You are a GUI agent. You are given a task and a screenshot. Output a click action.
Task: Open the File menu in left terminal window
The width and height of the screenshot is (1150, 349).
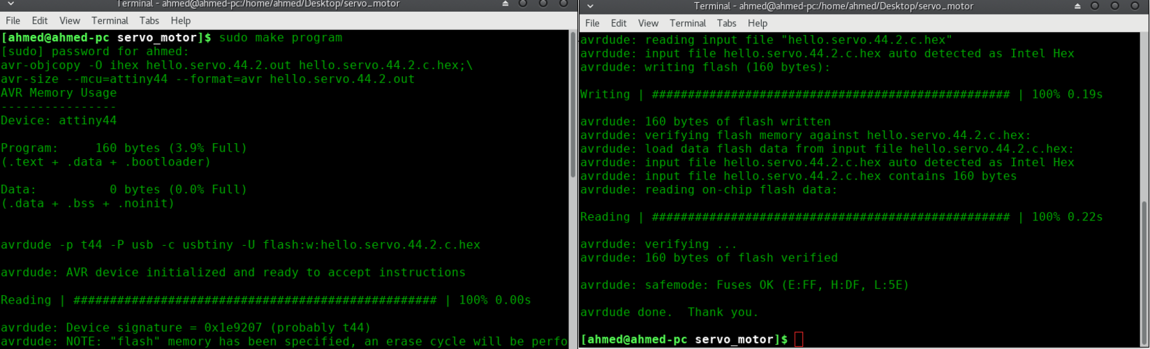(13, 21)
